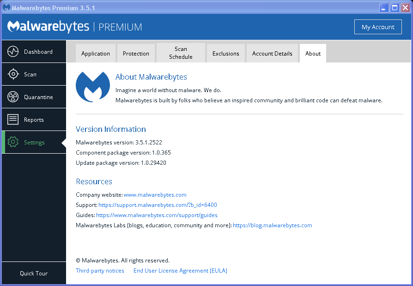The image size is (413, 286).
Task: Click the Scan crosshair icon
Action: point(13,74)
